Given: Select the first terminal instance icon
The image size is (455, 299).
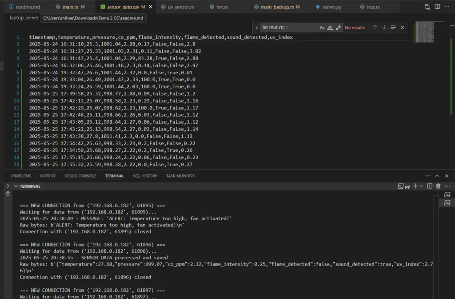Looking at the screenshot, I should (x=447, y=194).
